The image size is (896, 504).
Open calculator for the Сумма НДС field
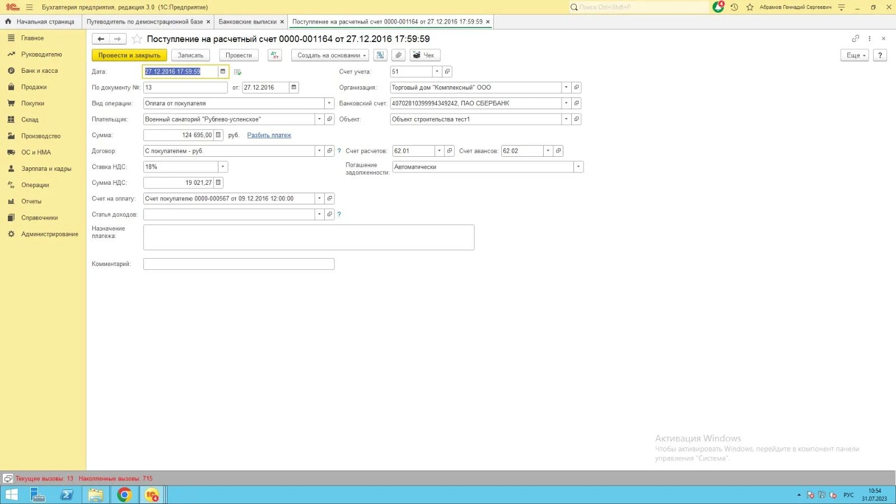pos(218,183)
